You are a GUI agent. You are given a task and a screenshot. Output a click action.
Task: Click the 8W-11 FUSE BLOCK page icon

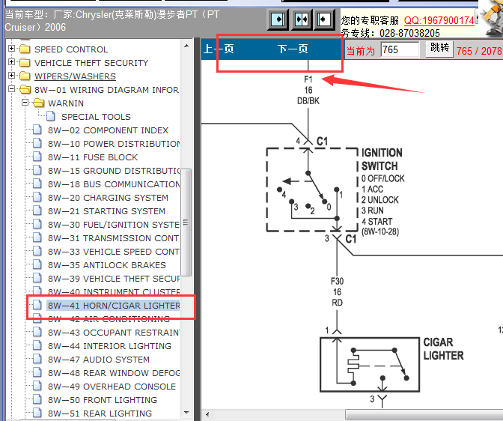pos(37,157)
